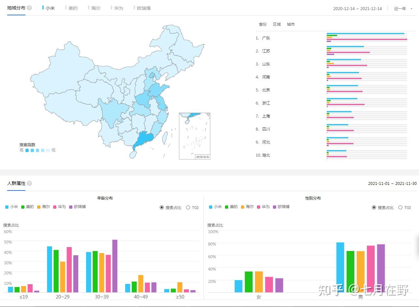Toggle 华为 legend in 年龄分布 chart
This screenshot has height=307, width=419.
(60, 207)
